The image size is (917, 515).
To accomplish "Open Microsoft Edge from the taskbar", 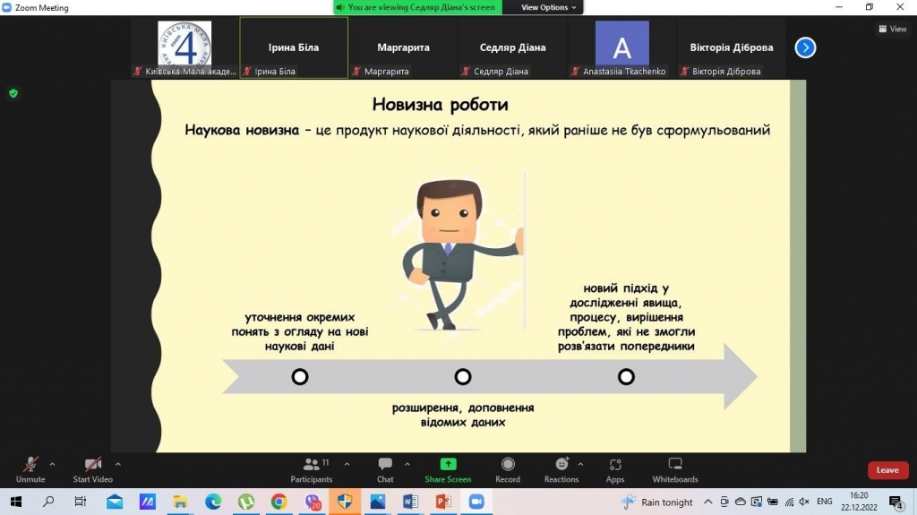I will point(213,502).
